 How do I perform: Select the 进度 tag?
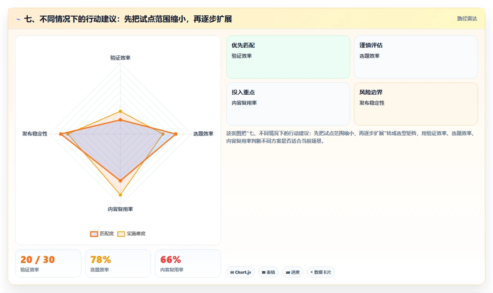tap(293, 272)
